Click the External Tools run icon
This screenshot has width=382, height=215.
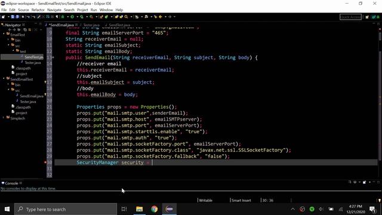pos(91,17)
